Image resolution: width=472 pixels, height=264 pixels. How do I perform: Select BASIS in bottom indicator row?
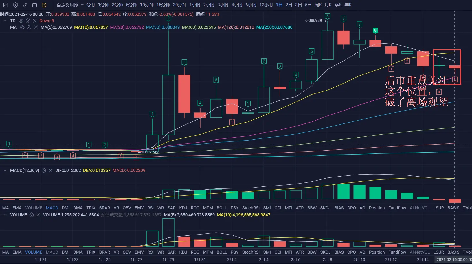coord(453,252)
